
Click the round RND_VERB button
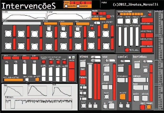click(27, 79)
